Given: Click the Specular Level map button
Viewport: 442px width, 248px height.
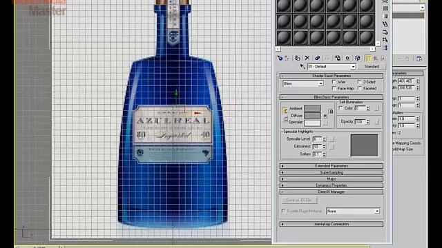Looking at the screenshot, I should pyautogui.click(x=331, y=139).
